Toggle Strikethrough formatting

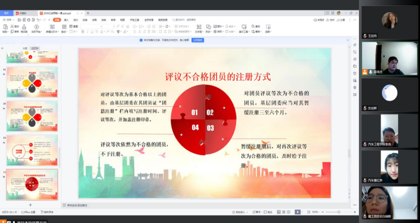click(97, 31)
